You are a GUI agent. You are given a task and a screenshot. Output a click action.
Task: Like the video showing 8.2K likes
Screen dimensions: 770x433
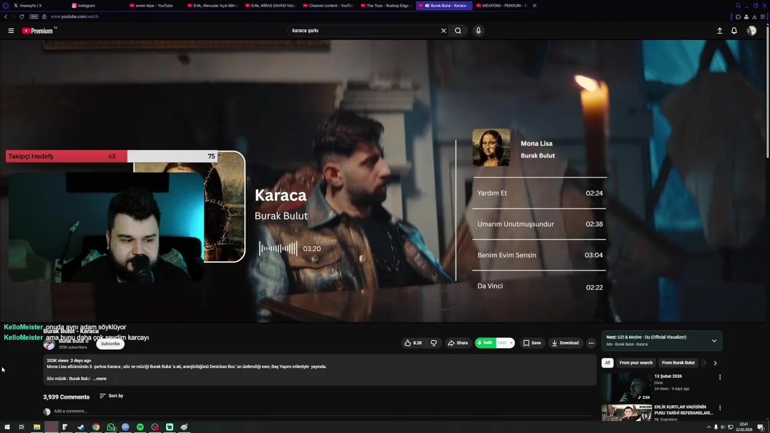[413, 343]
